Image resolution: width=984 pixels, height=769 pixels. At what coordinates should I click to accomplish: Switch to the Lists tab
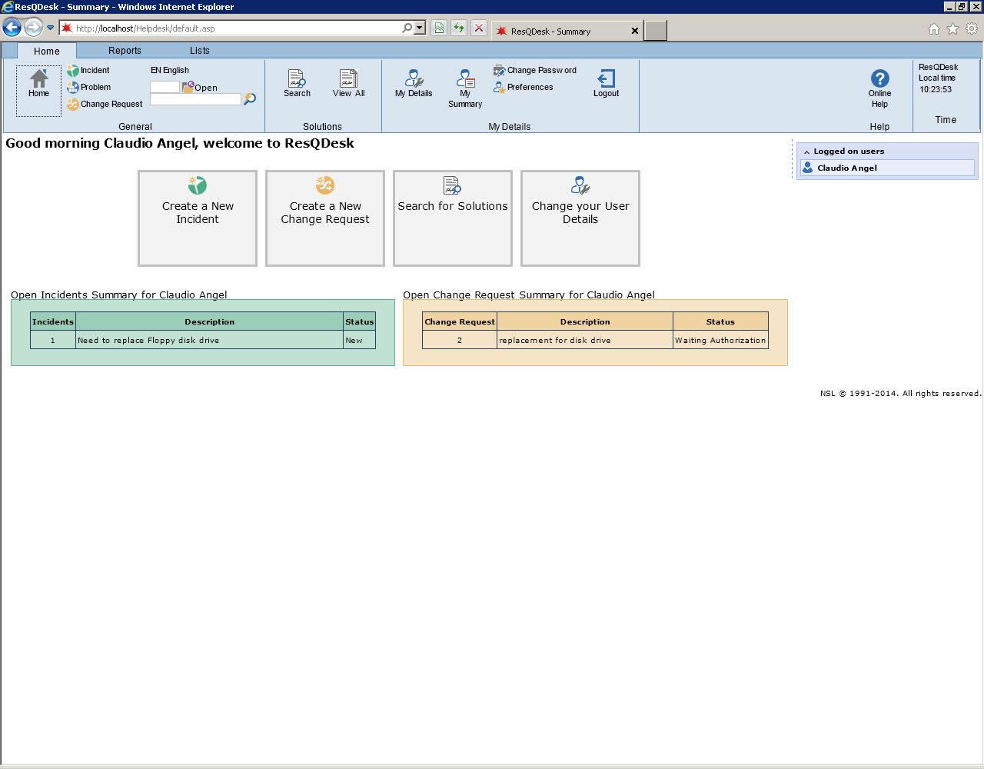(199, 51)
